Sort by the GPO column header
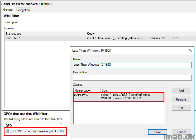The width and height of the screenshot is (196, 140). tap(37, 125)
